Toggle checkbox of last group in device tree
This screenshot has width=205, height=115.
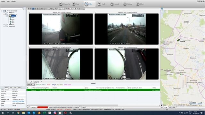6,26
